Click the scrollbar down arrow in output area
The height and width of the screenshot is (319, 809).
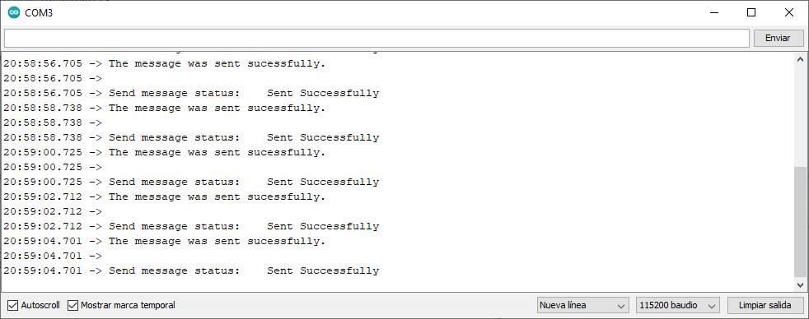point(800,284)
